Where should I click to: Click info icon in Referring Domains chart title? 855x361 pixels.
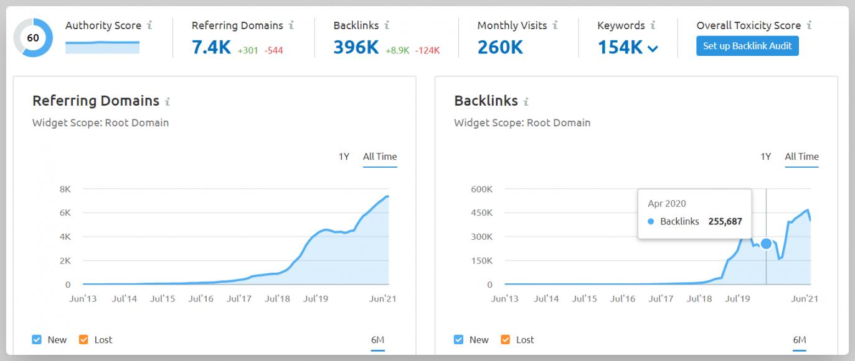(168, 101)
